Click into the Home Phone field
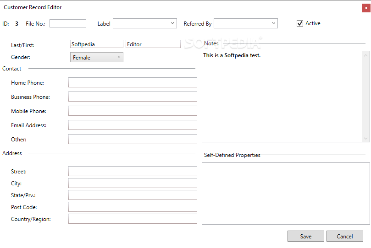This screenshot has height=248, width=371. pyautogui.click(x=133, y=83)
